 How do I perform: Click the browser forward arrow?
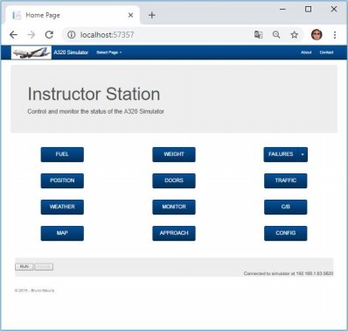pyautogui.click(x=31, y=35)
